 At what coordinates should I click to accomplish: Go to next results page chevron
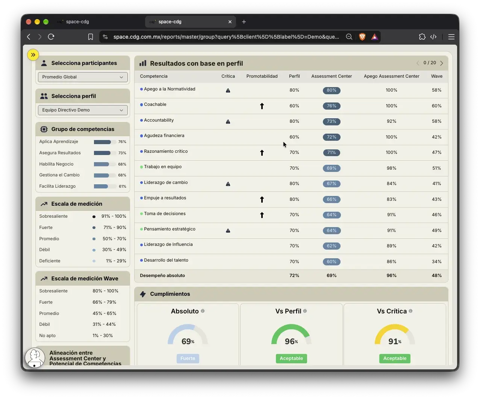[442, 63]
